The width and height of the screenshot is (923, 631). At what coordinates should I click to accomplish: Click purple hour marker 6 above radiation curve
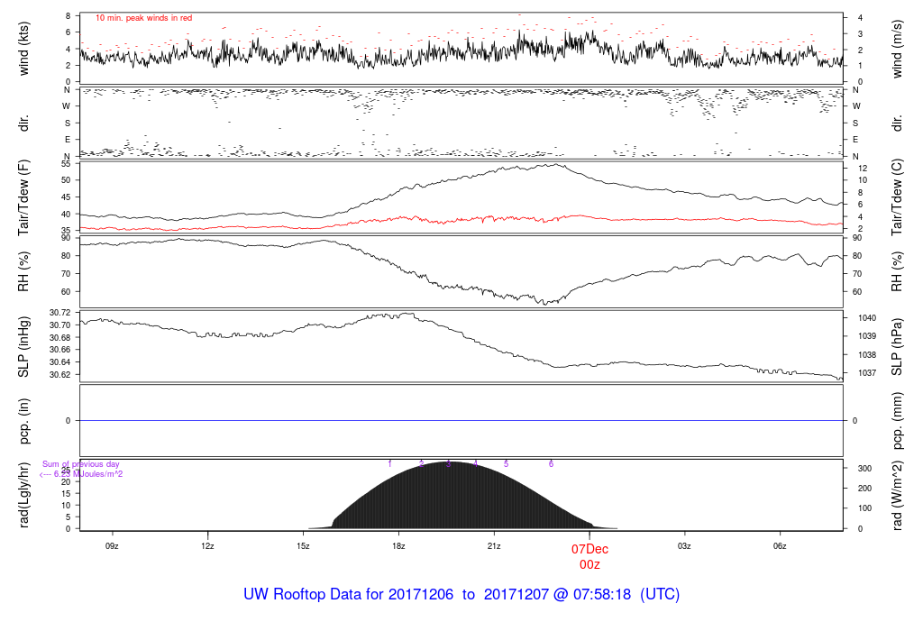tap(551, 464)
